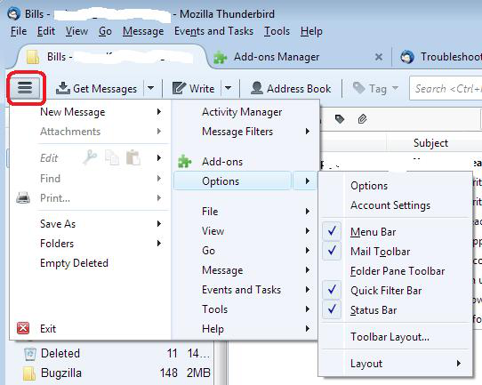The image size is (482, 385).
Task: Click the Get Messages download icon
Action: pyautogui.click(x=63, y=88)
